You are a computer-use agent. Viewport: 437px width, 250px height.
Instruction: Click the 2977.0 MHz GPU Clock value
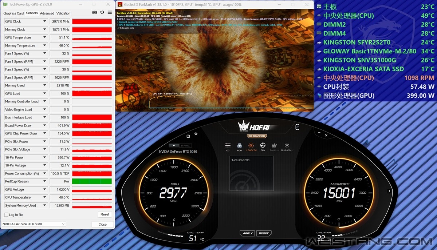pyautogui.click(x=60, y=21)
